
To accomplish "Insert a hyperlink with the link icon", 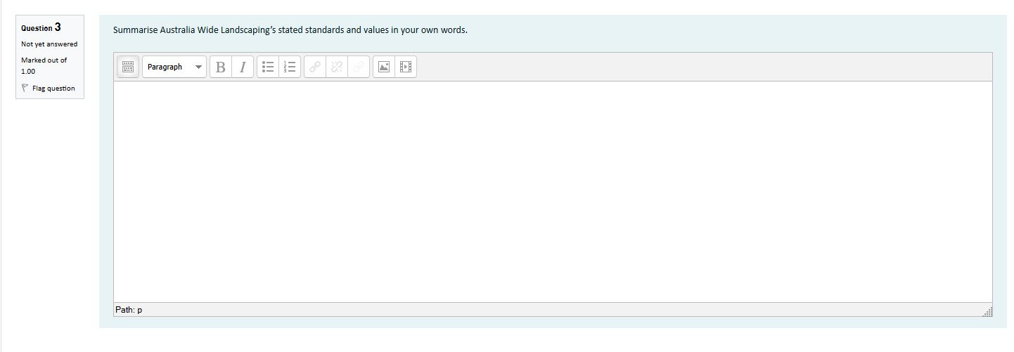I will coord(315,67).
